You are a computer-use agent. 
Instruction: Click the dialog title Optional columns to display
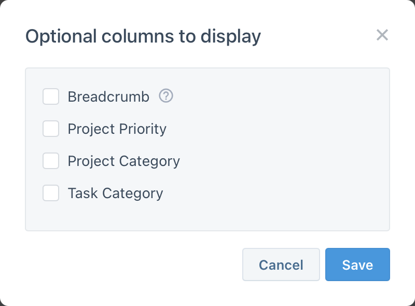coord(143,36)
